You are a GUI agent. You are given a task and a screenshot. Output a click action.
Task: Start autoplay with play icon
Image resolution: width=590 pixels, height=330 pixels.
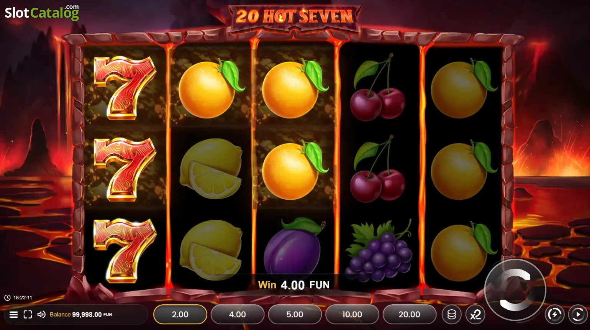578,315
